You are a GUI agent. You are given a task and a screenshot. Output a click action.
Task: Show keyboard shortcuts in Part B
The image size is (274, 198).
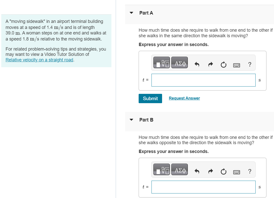(x=237, y=172)
